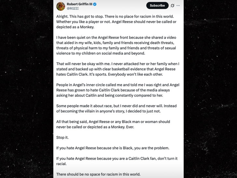Click the blue verified checkmark badge
Image resolution: width=237 pixels, height=178 pixels.
pos(95,4)
